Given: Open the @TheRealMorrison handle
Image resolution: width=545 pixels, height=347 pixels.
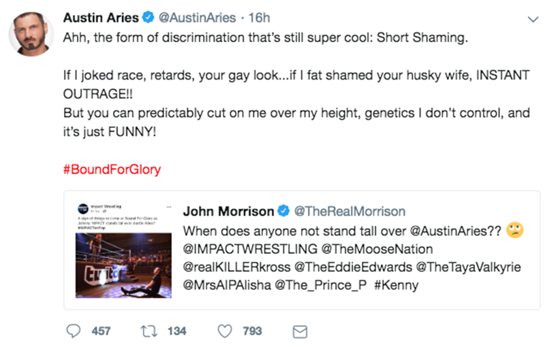Looking at the screenshot, I should tap(349, 212).
